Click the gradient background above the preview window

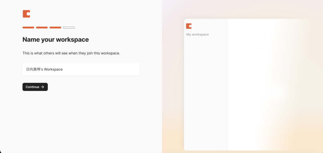click(243, 9)
